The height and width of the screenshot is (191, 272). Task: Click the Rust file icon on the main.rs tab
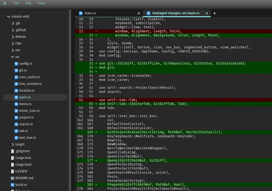pyautogui.click(x=80, y=13)
